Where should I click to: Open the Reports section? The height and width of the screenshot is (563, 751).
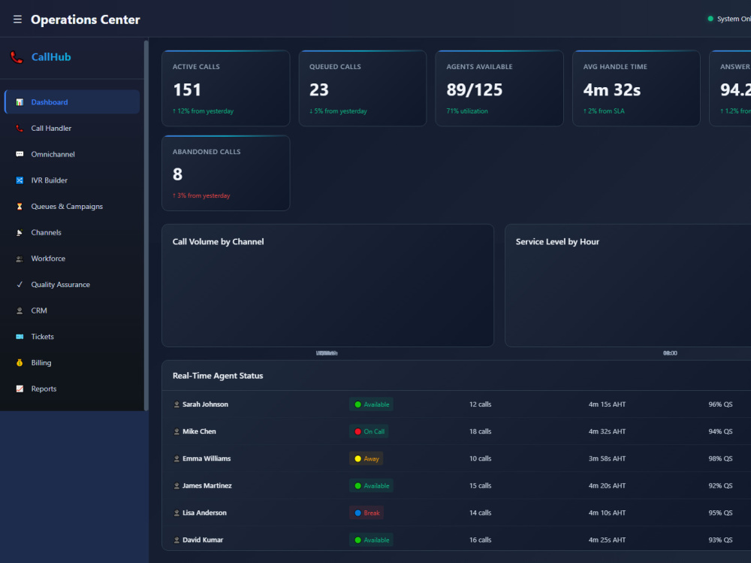[72, 389]
